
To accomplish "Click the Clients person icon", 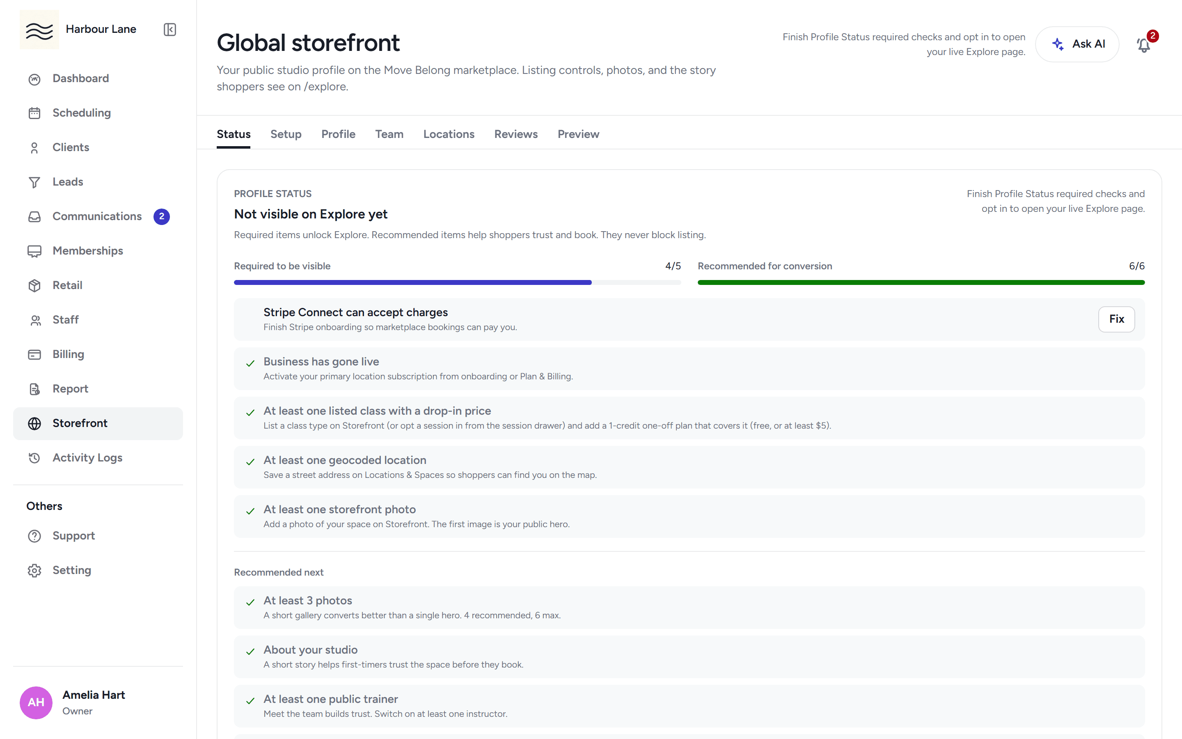I will 34,148.
